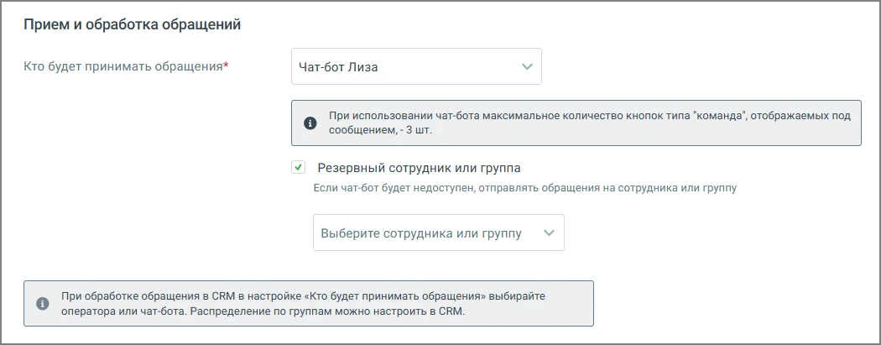Click the label Кто будет принимать обращения
The image size is (881, 345).
tap(123, 66)
